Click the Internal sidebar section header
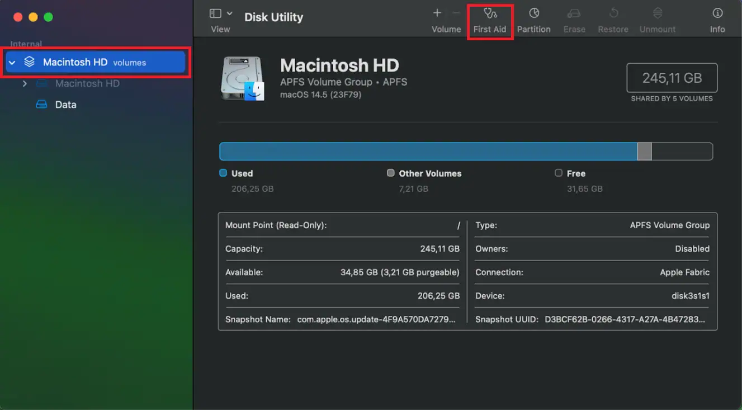The width and height of the screenshot is (742, 410). click(26, 44)
